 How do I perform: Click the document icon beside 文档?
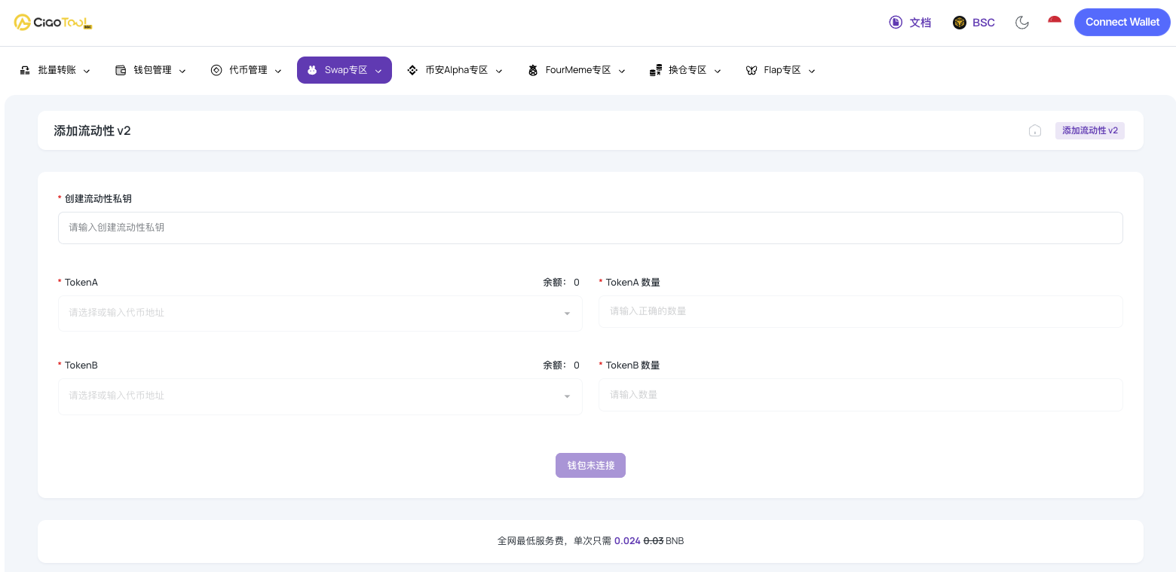coord(896,23)
